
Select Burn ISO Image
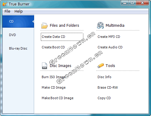pos(54,77)
